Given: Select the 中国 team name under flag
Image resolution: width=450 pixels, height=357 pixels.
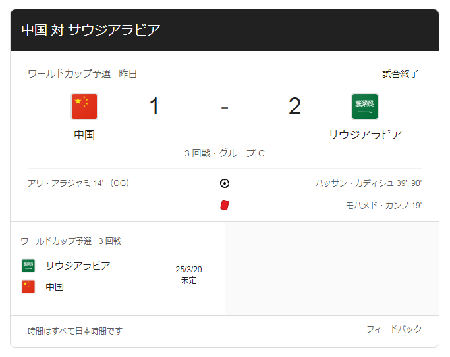Looking at the screenshot, I should tap(84, 135).
